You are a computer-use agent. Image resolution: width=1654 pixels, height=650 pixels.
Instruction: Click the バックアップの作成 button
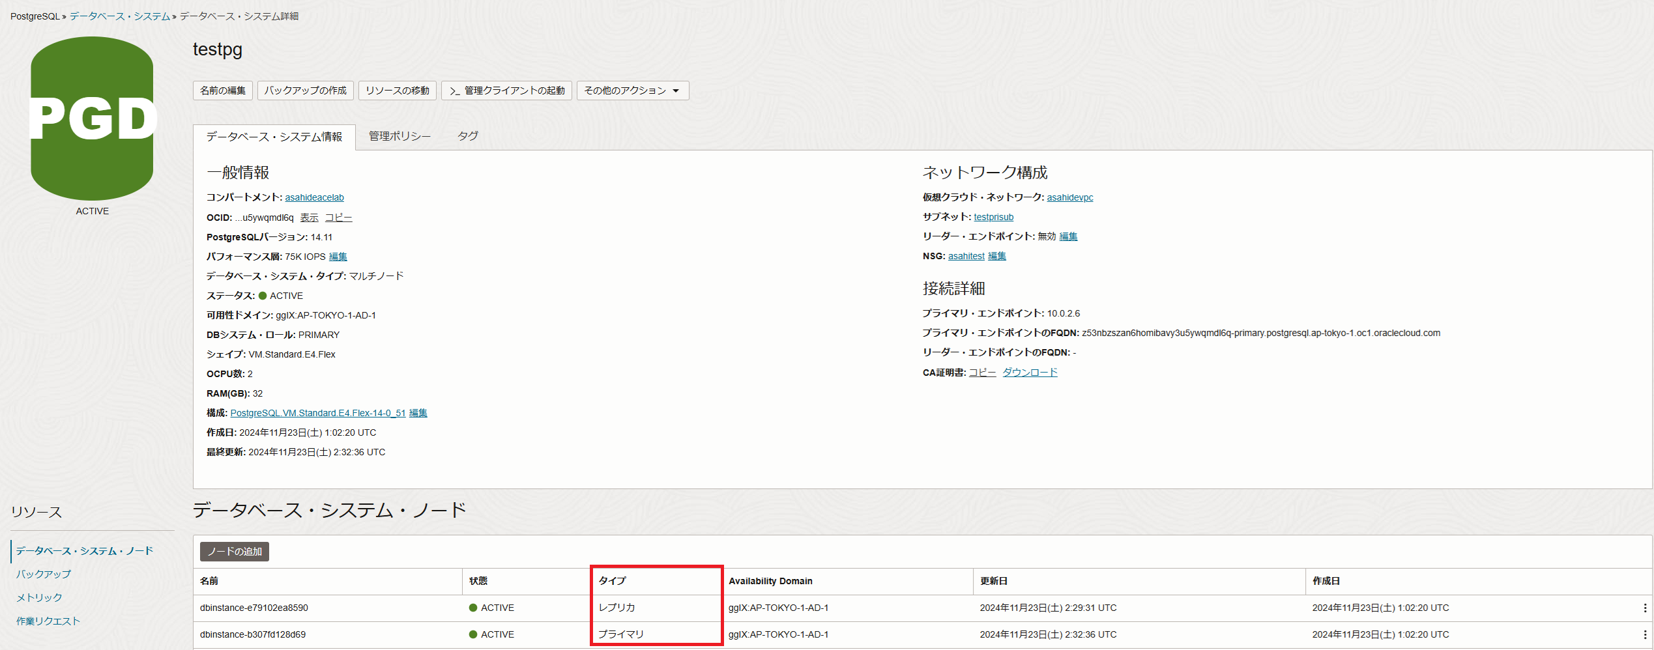click(306, 91)
